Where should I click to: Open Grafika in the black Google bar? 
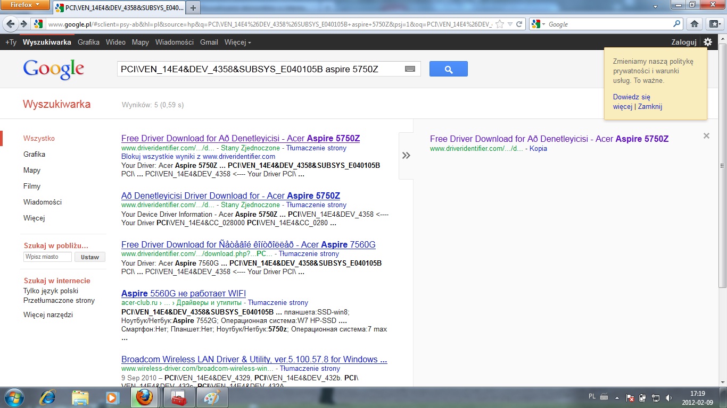coord(88,42)
